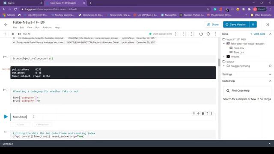Open the Chrome extensions puzzle icon
Viewport: 274px width, 154px height.
pos(249,9)
